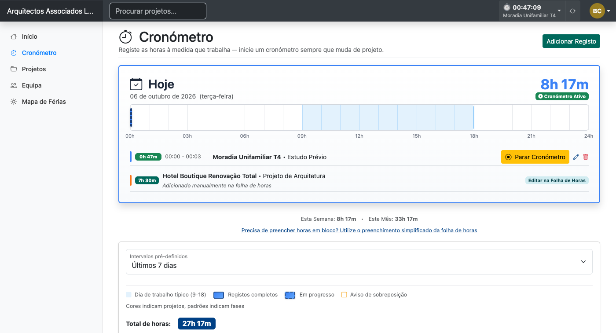616x333 pixels.
Task: Click the 0h 47m duration badge
Action: tap(148, 157)
